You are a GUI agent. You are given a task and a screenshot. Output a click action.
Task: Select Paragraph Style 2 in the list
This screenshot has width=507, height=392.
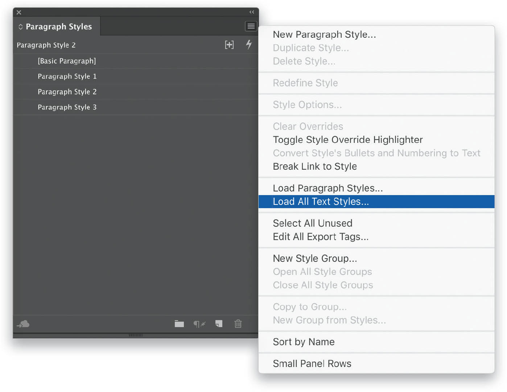coord(67,92)
